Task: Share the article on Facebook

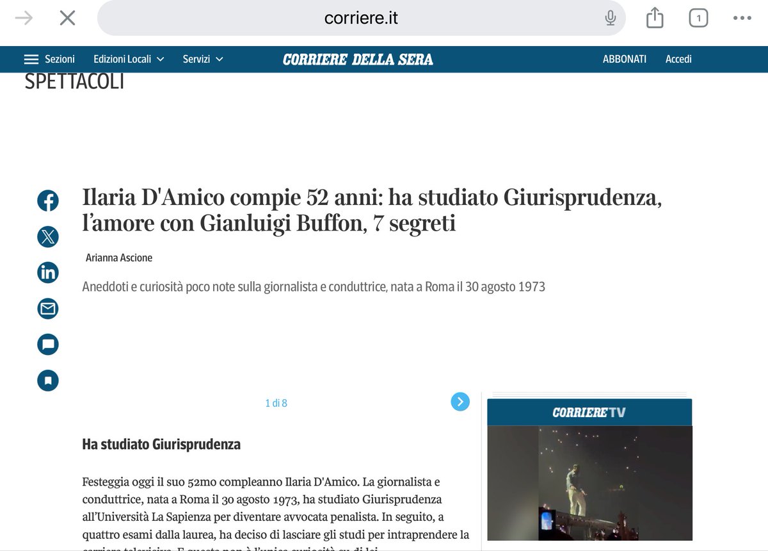Action: tap(48, 201)
